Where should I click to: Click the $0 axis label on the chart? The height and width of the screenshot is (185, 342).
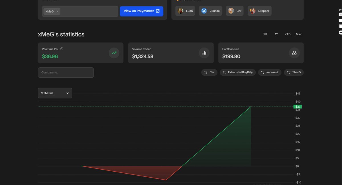[x=297, y=166]
